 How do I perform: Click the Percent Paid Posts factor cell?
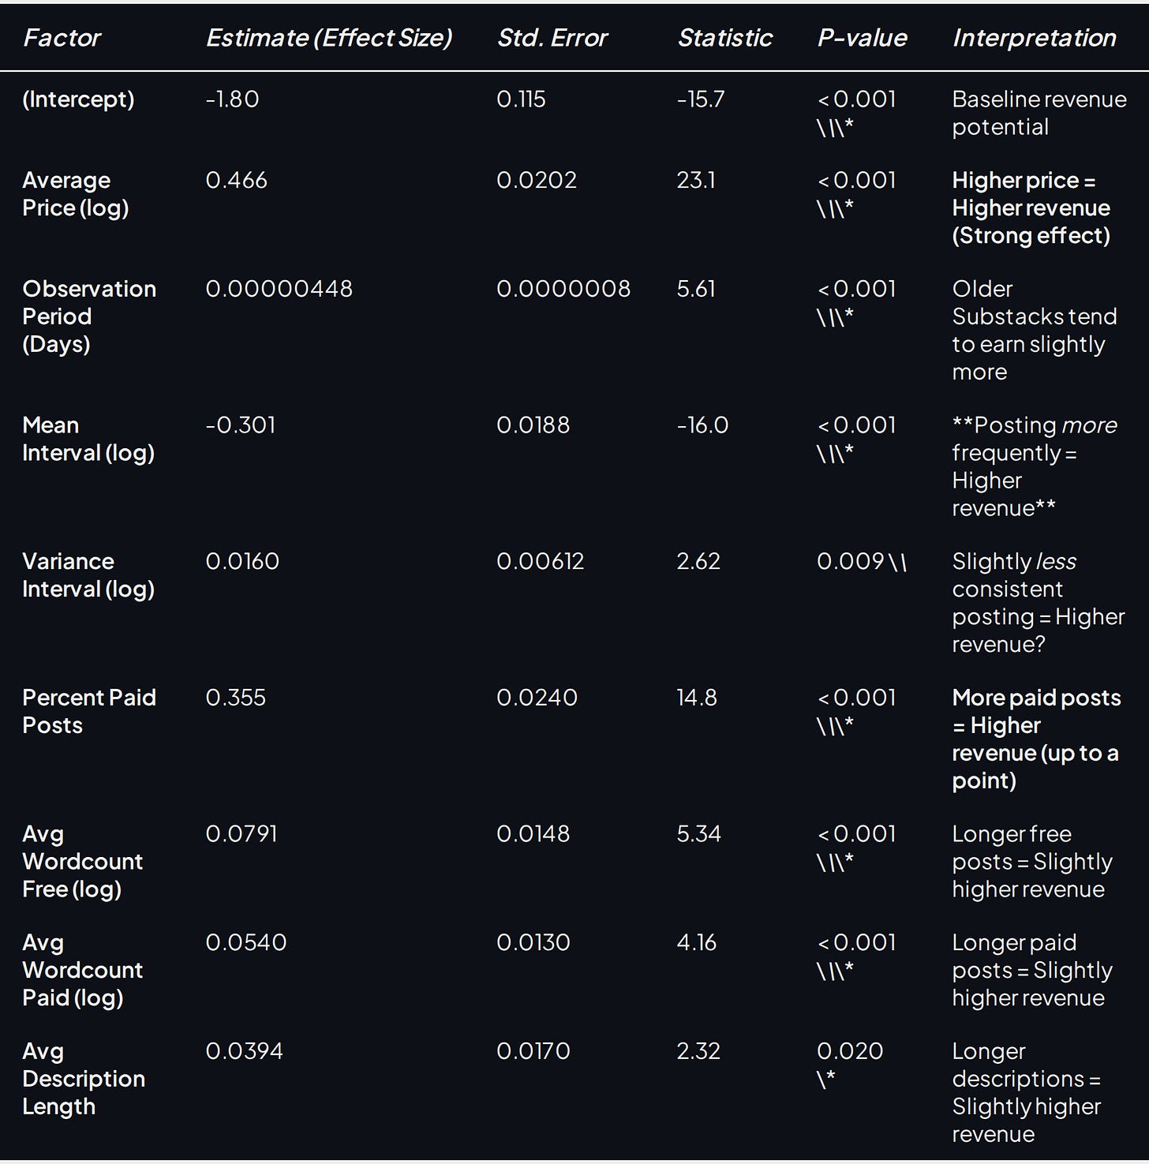(x=89, y=711)
